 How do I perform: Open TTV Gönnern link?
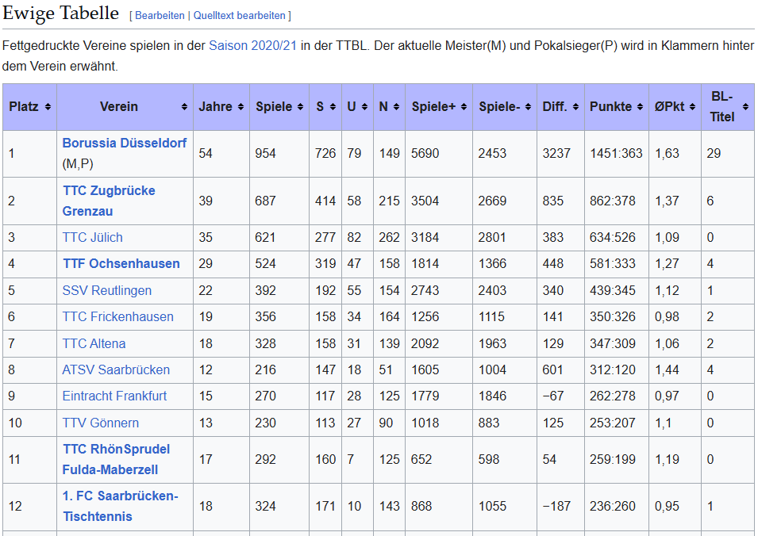coord(101,423)
